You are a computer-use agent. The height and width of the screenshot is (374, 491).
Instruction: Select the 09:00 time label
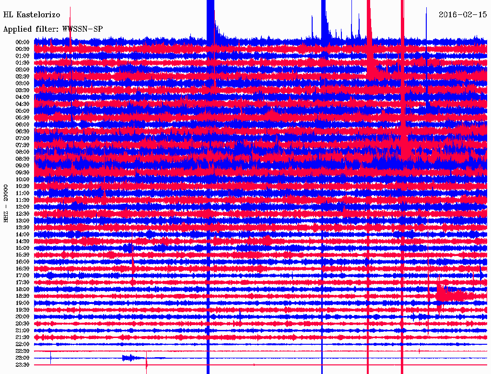tap(23, 166)
